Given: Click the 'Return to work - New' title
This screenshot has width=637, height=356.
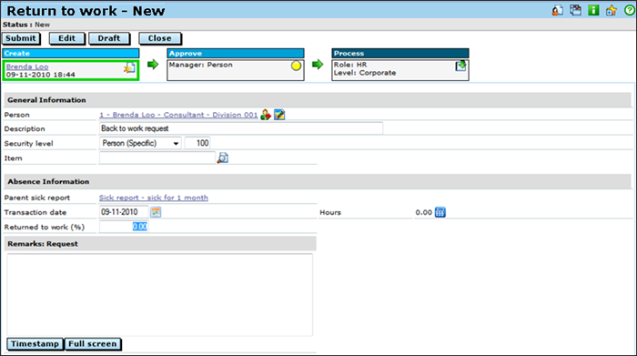Looking at the screenshot, I should tap(86, 11).
